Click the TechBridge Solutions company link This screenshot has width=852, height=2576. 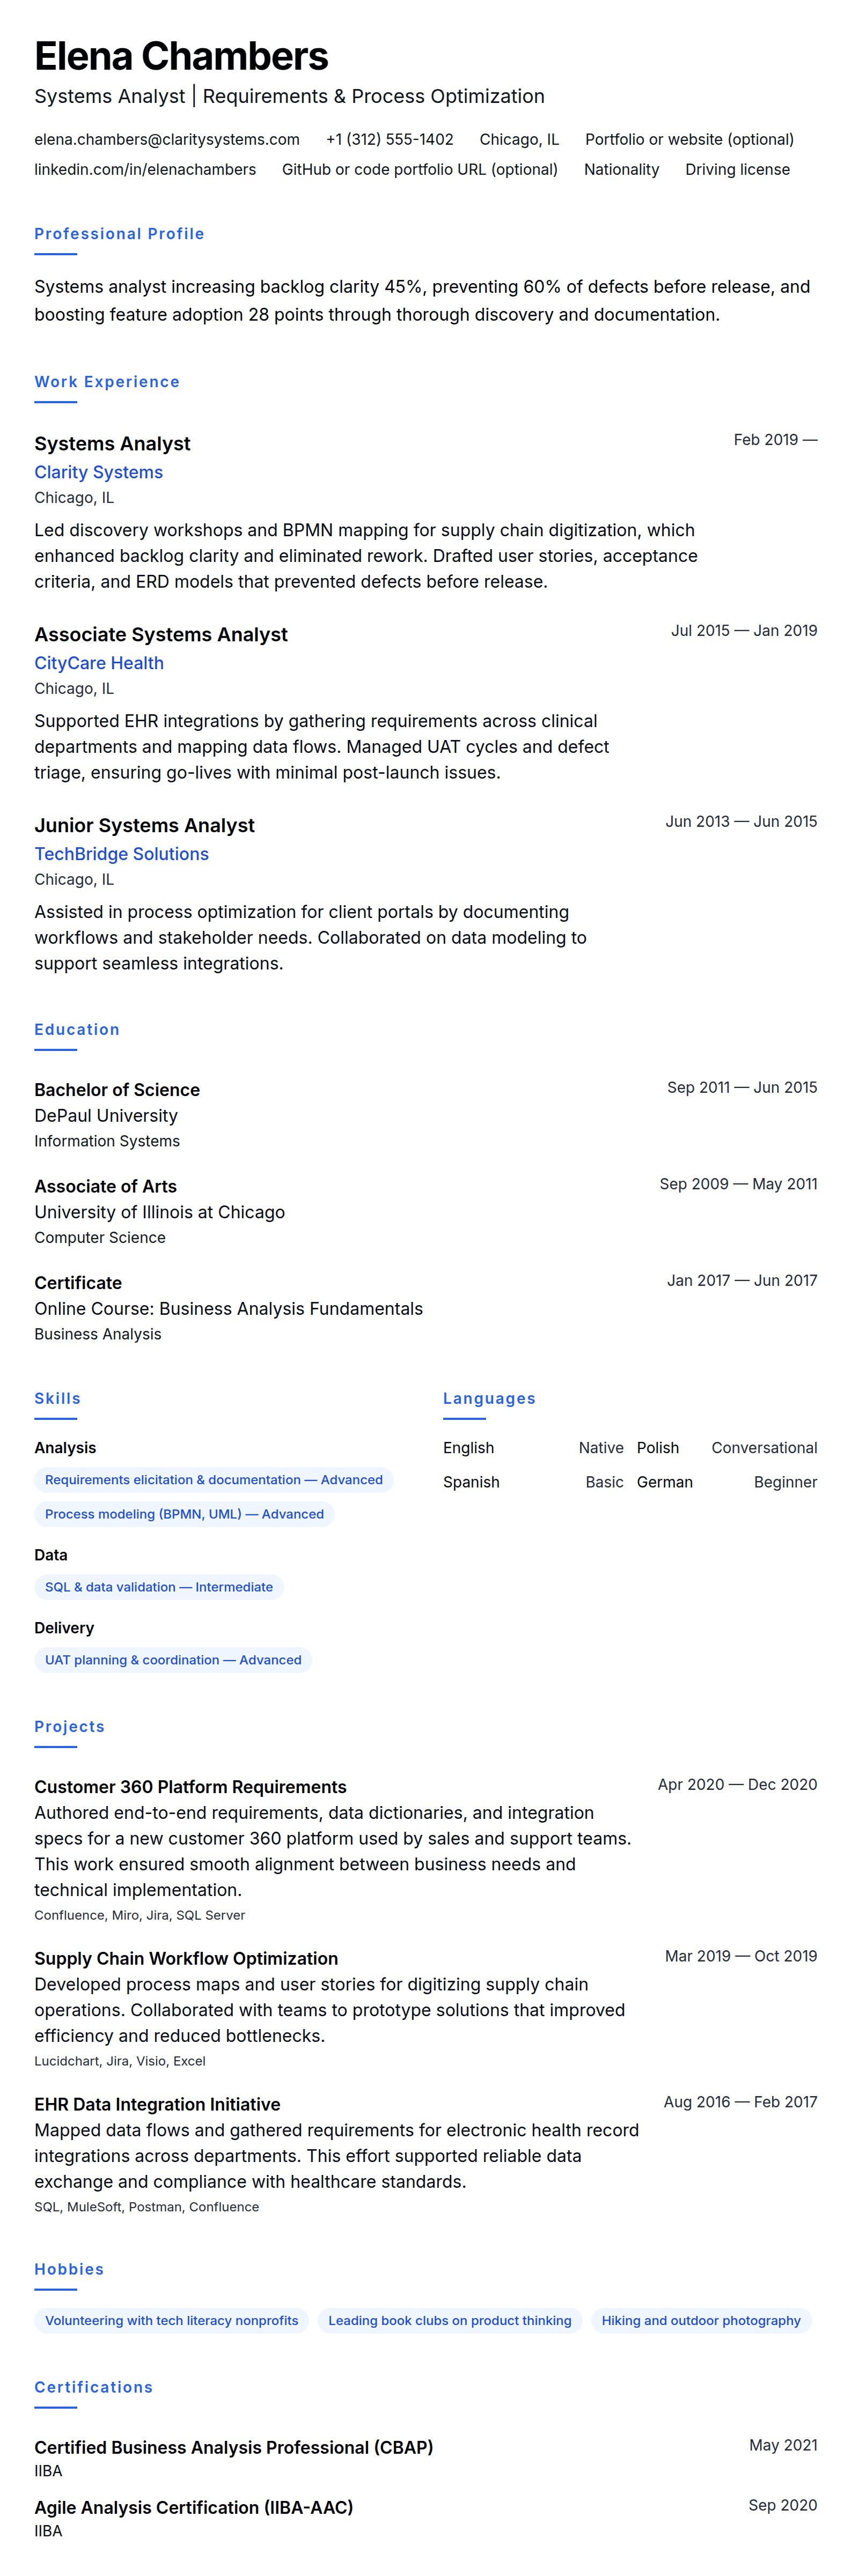[121, 854]
